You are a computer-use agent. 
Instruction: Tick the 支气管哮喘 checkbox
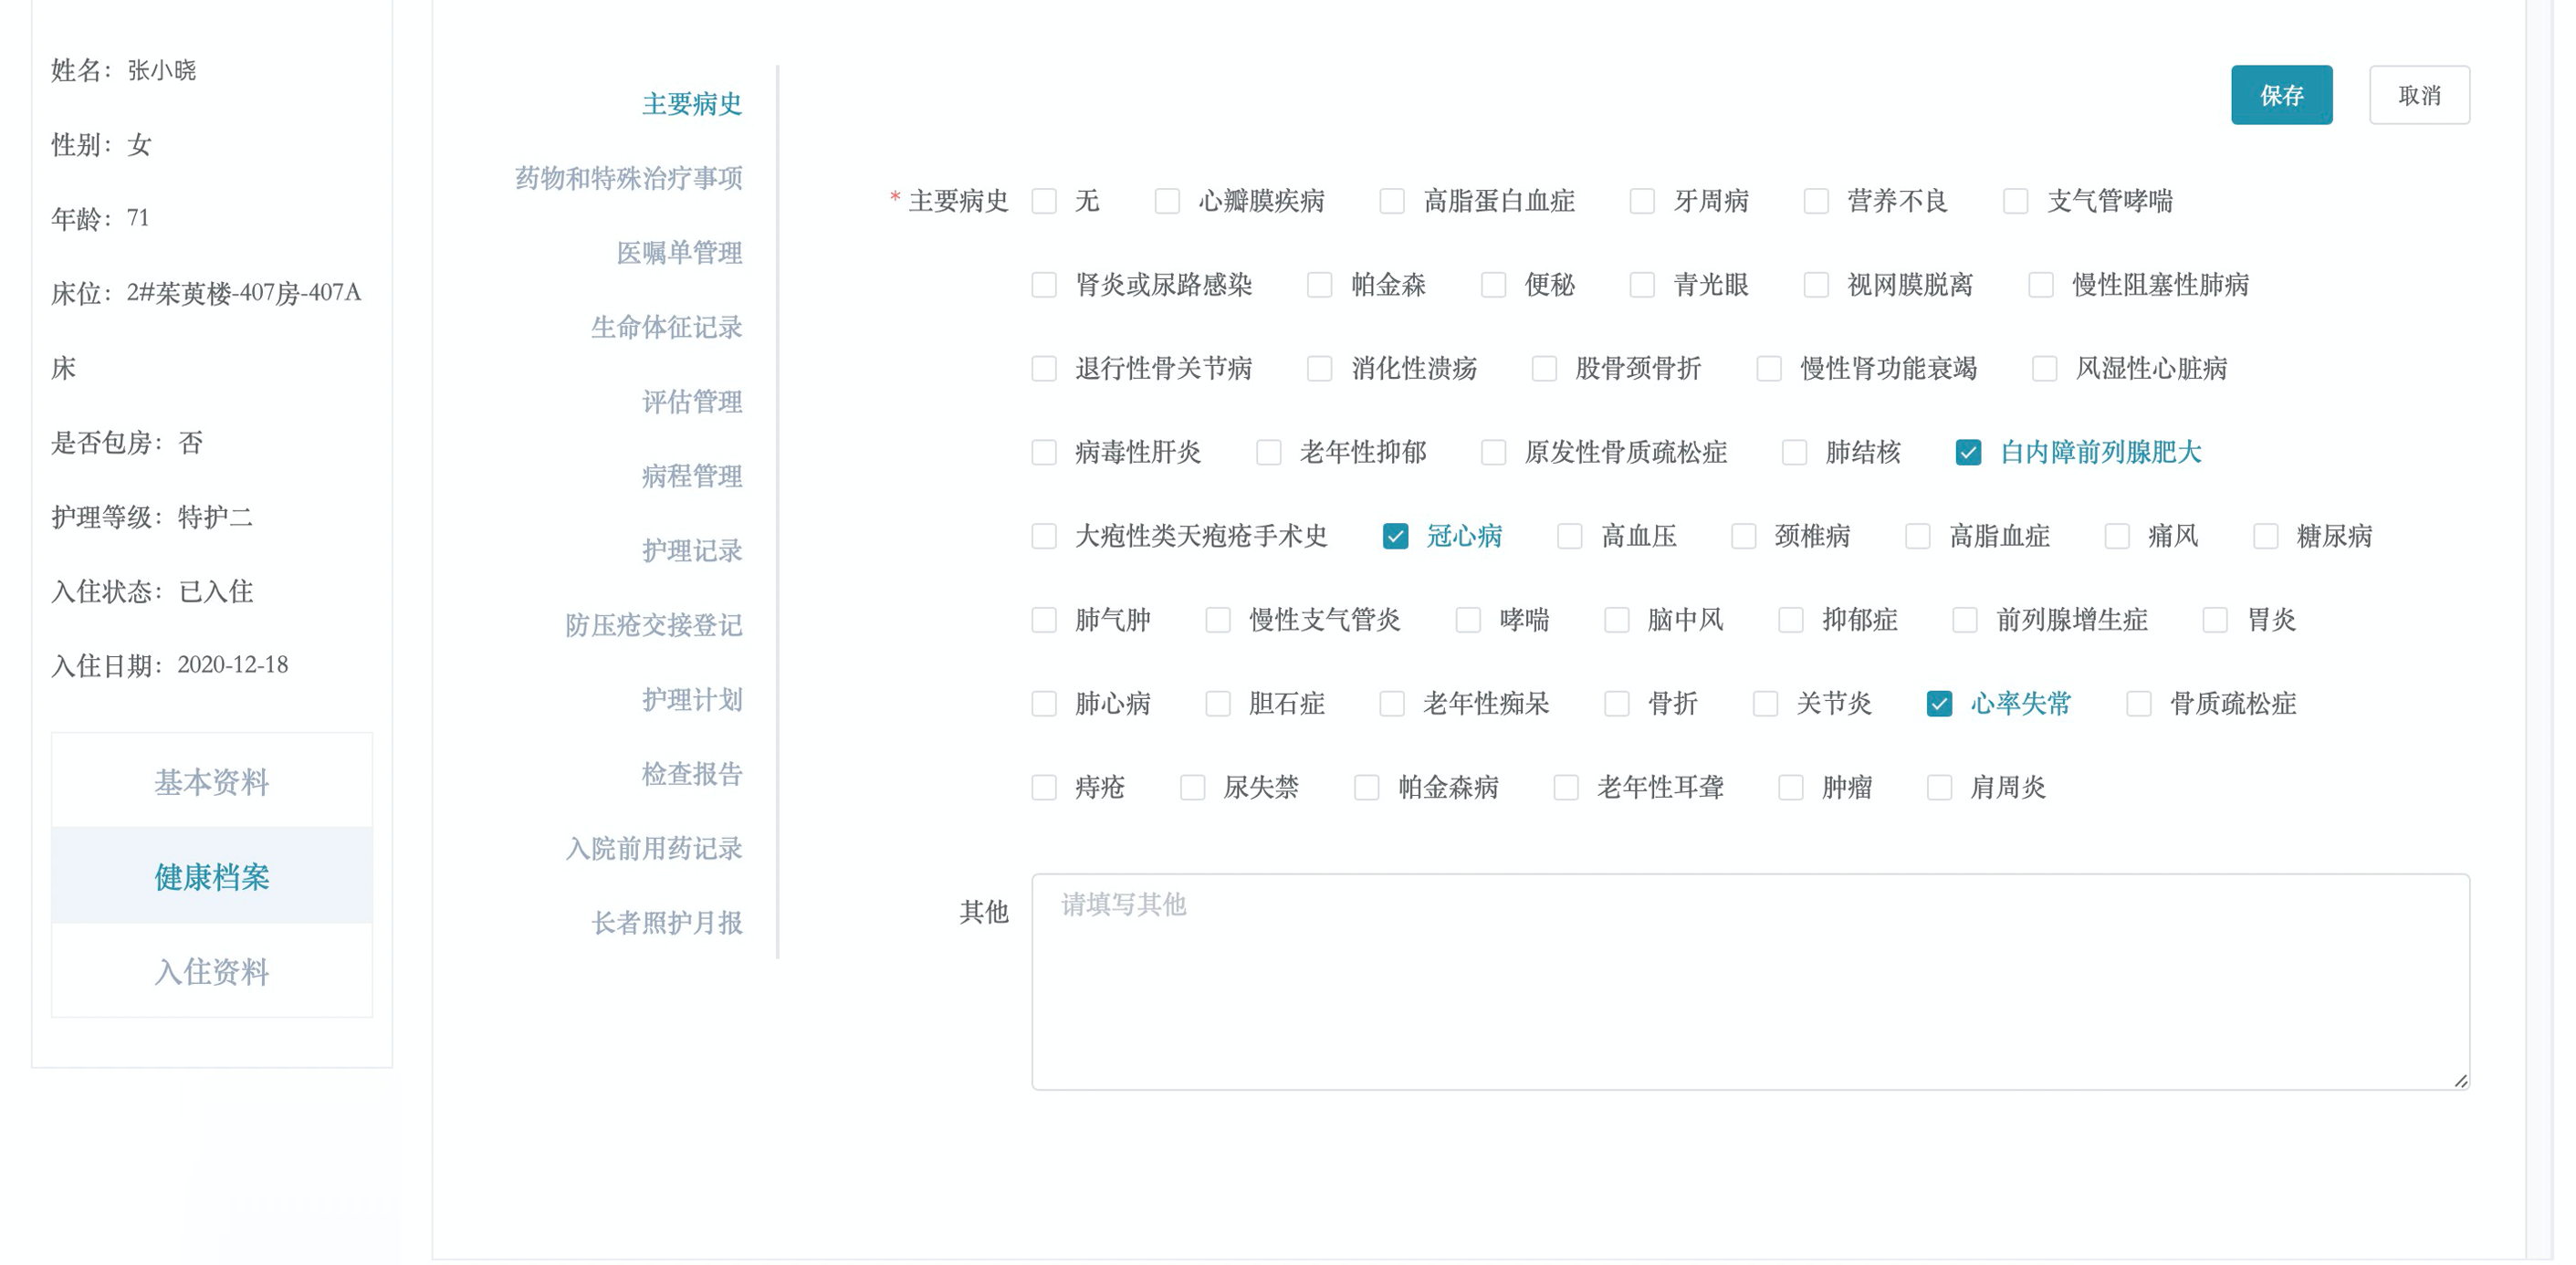coord(2016,201)
